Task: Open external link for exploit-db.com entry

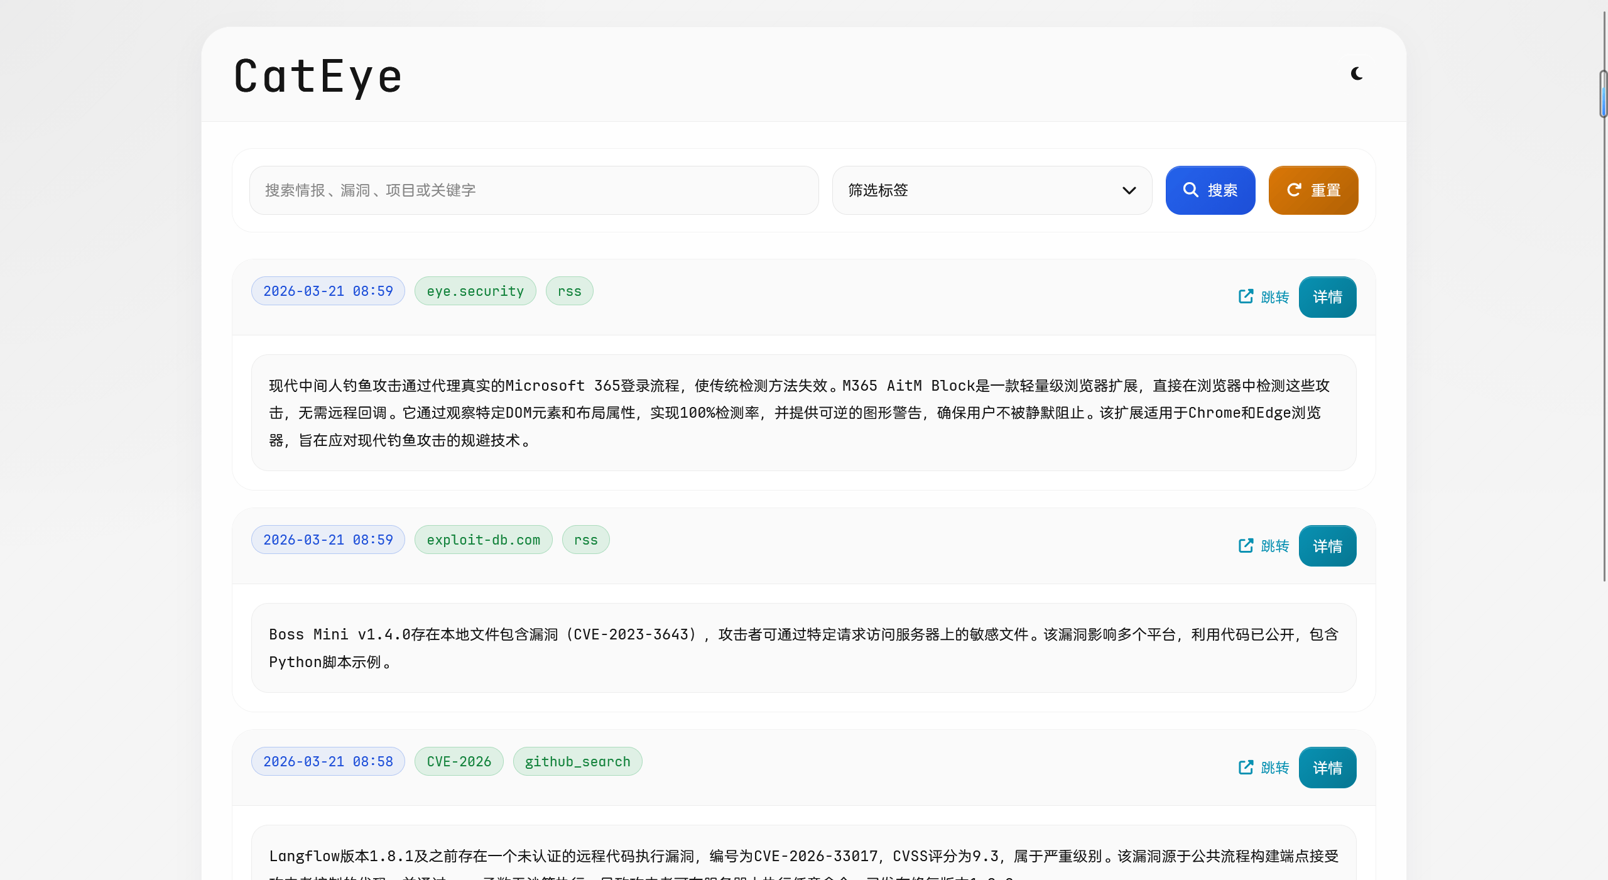Action: point(1263,546)
